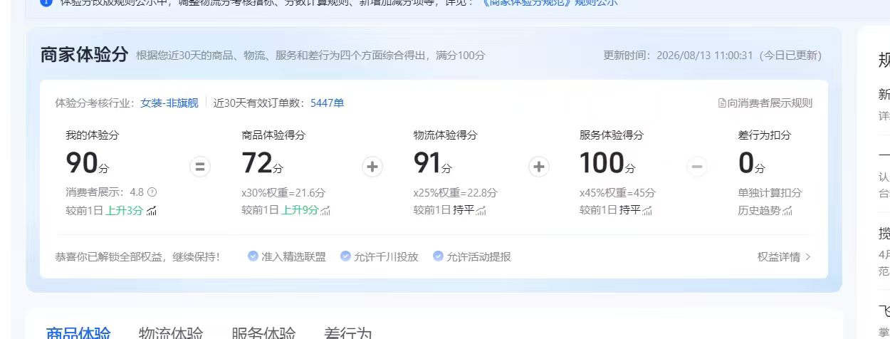Open the 5447单 valid orders link
Image resolution: width=890 pixels, height=339 pixels.
(x=327, y=103)
